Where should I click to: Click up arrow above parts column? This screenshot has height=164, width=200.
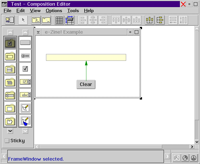coord(25,33)
